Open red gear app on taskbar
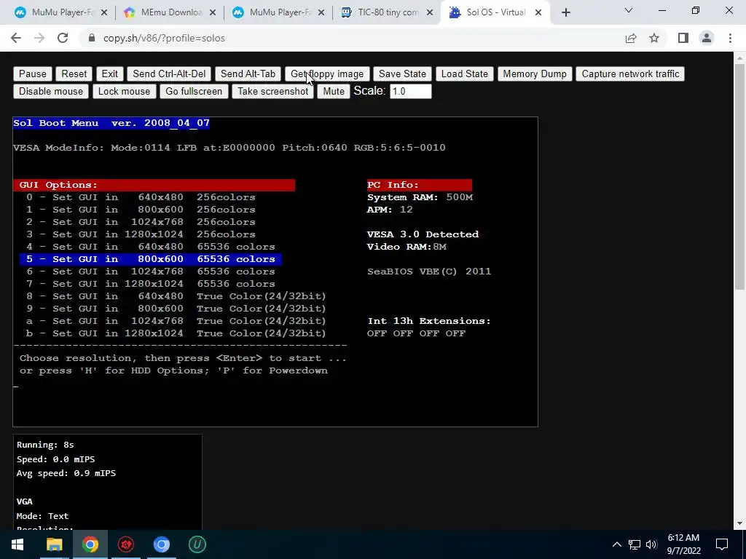The height and width of the screenshot is (559, 746). click(x=125, y=544)
